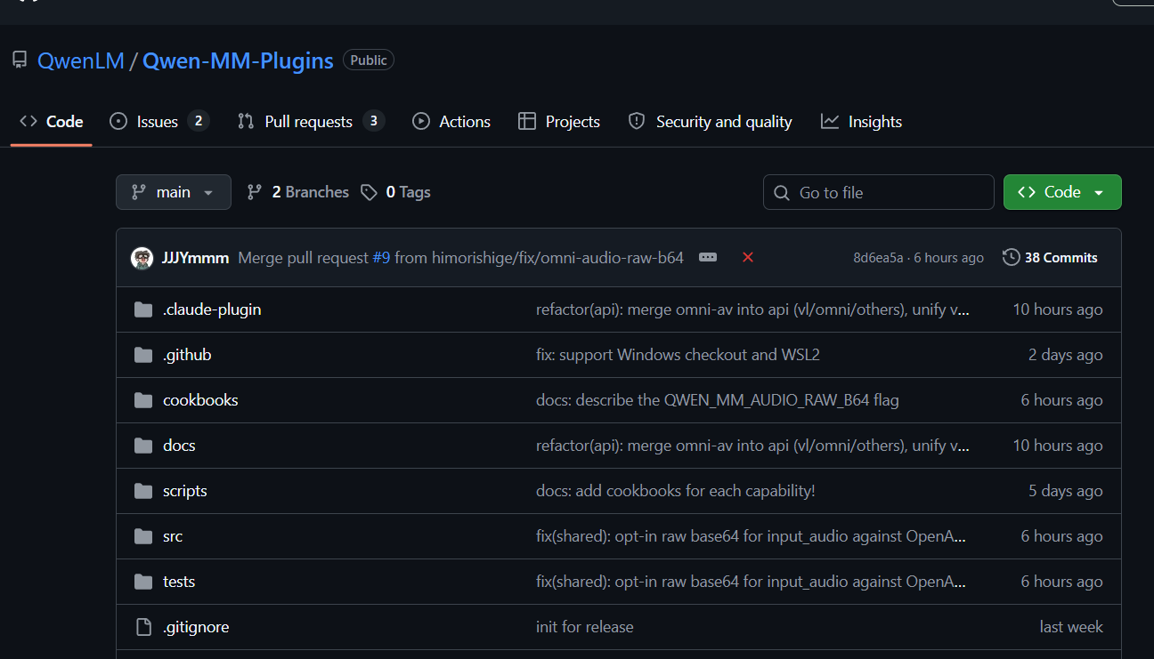Open the refactor(api) commit in the .claude-plugin row
Viewport: 1154px width, 659px height.
pos(752,309)
